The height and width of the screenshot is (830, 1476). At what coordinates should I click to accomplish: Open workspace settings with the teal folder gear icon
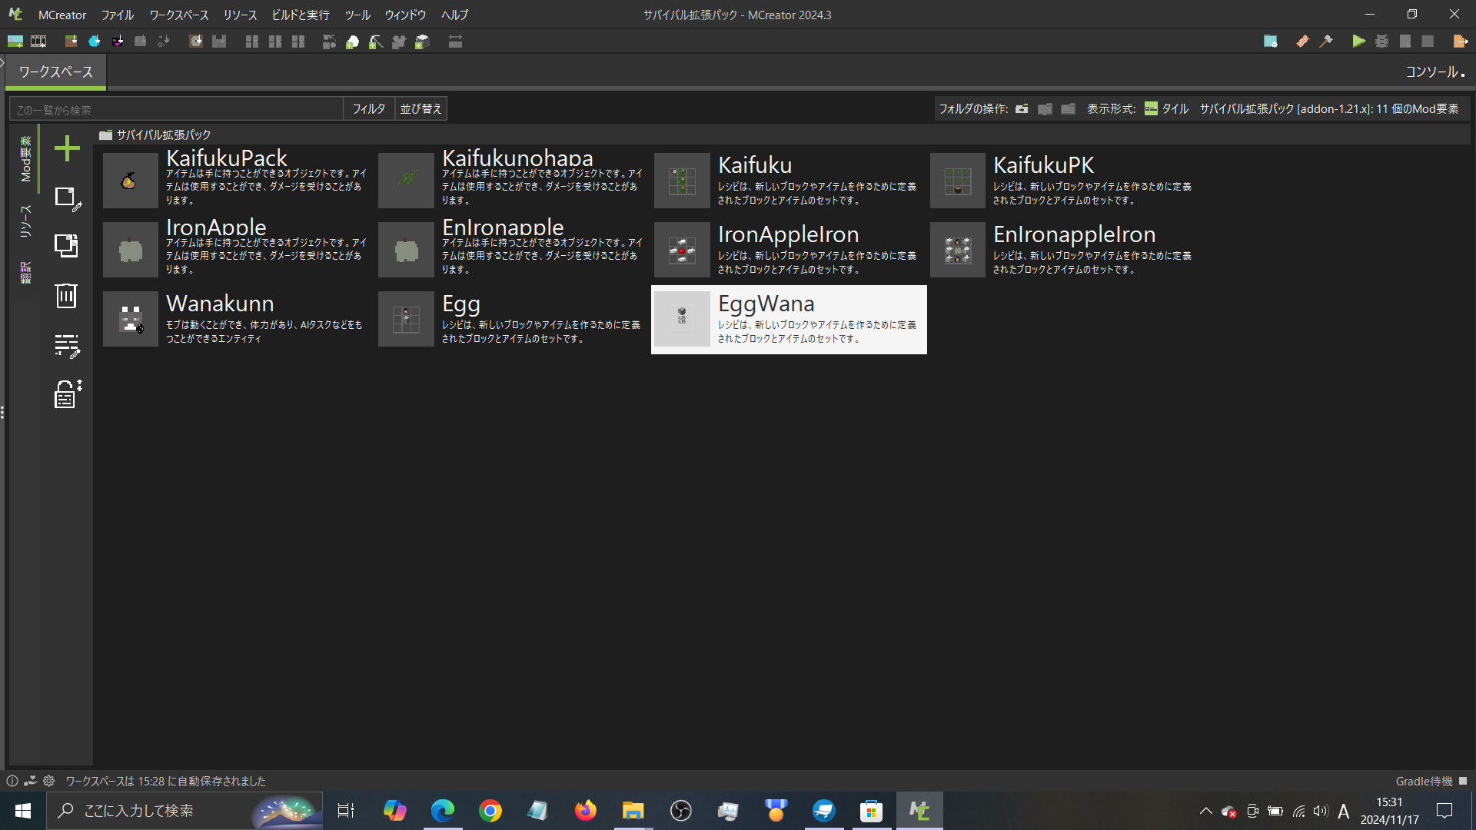[1271, 41]
